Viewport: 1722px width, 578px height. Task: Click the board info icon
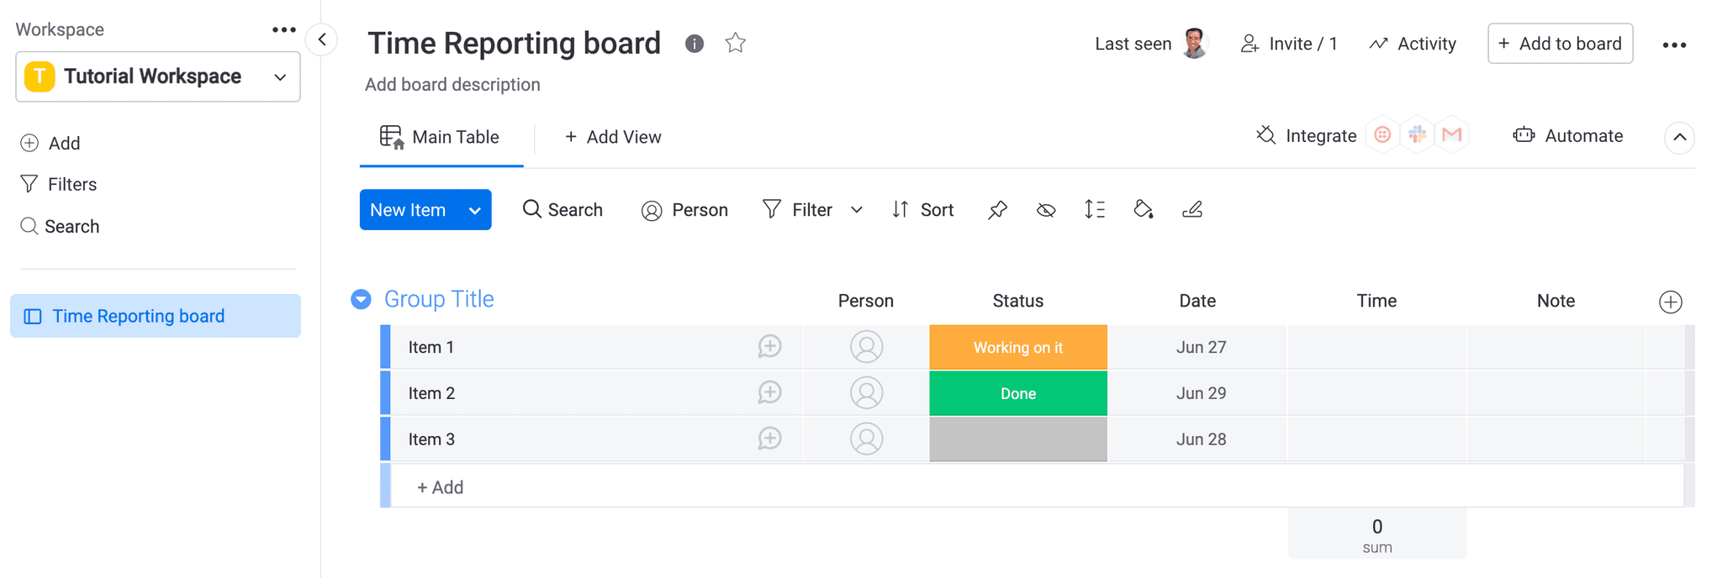tap(694, 43)
